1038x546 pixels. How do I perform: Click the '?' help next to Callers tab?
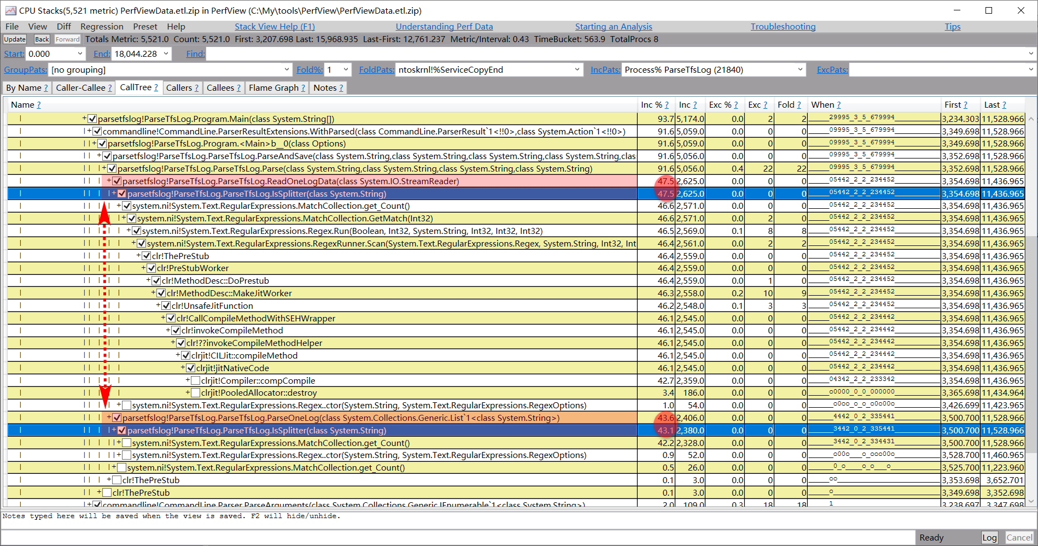[196, 88]
